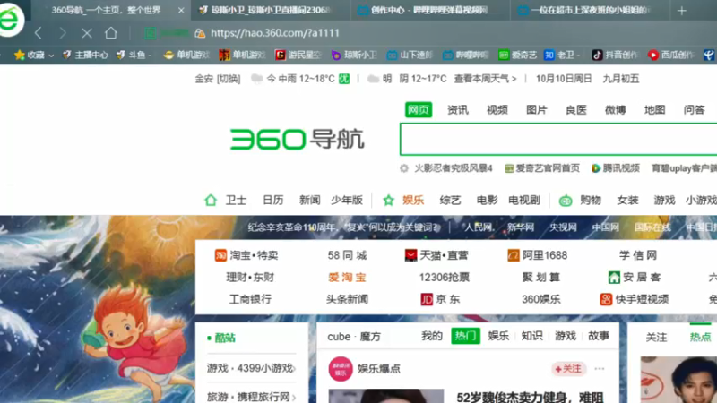The height and width of the screenshot is (403, 717).
Task: Open 西瓜创作 bookmark
Action: (670, 55)
